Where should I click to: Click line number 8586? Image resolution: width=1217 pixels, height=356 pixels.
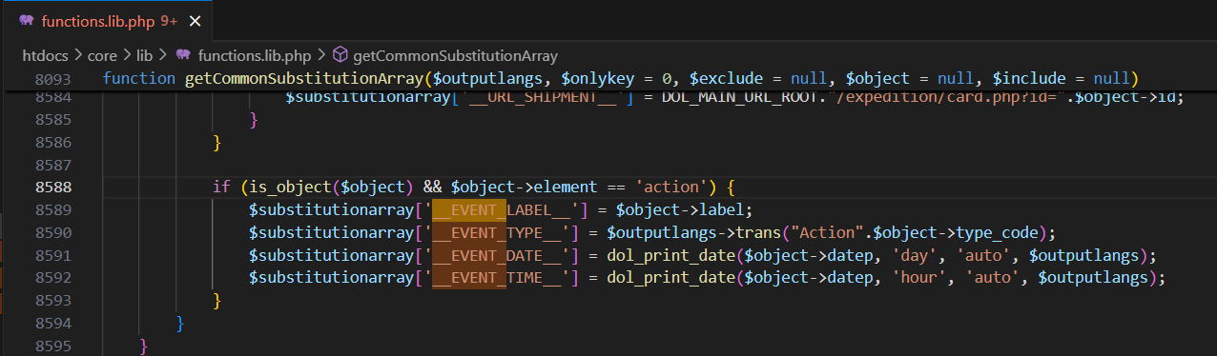pyautogui.click(x=54, y=143)
